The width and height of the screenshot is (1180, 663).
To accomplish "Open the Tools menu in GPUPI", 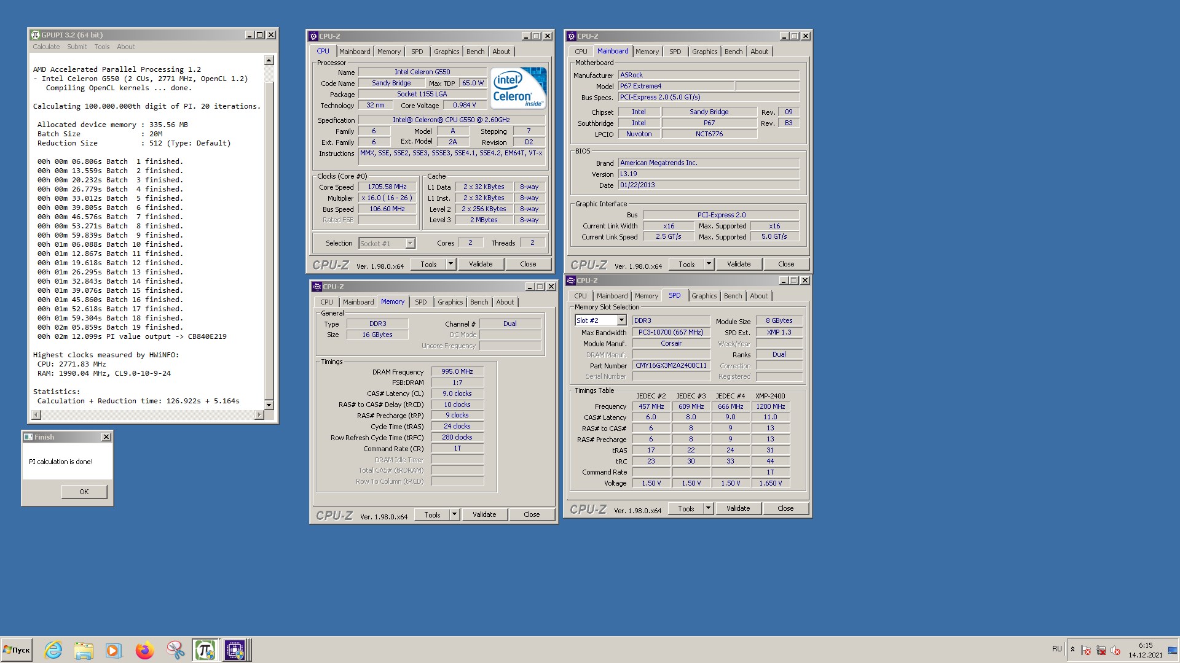I will (x=102, y=47).
